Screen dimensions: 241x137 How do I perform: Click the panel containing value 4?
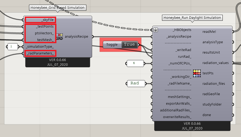135,63
